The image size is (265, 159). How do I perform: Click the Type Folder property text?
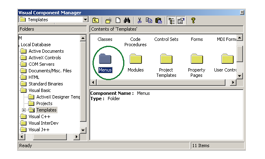pos(105,99)
